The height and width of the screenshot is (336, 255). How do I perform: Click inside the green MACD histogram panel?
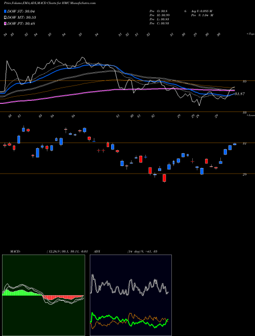43,295
